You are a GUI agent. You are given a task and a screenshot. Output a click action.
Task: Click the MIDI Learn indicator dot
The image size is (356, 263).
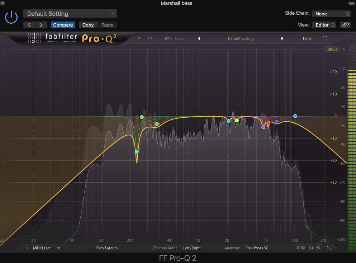[27, 248]
